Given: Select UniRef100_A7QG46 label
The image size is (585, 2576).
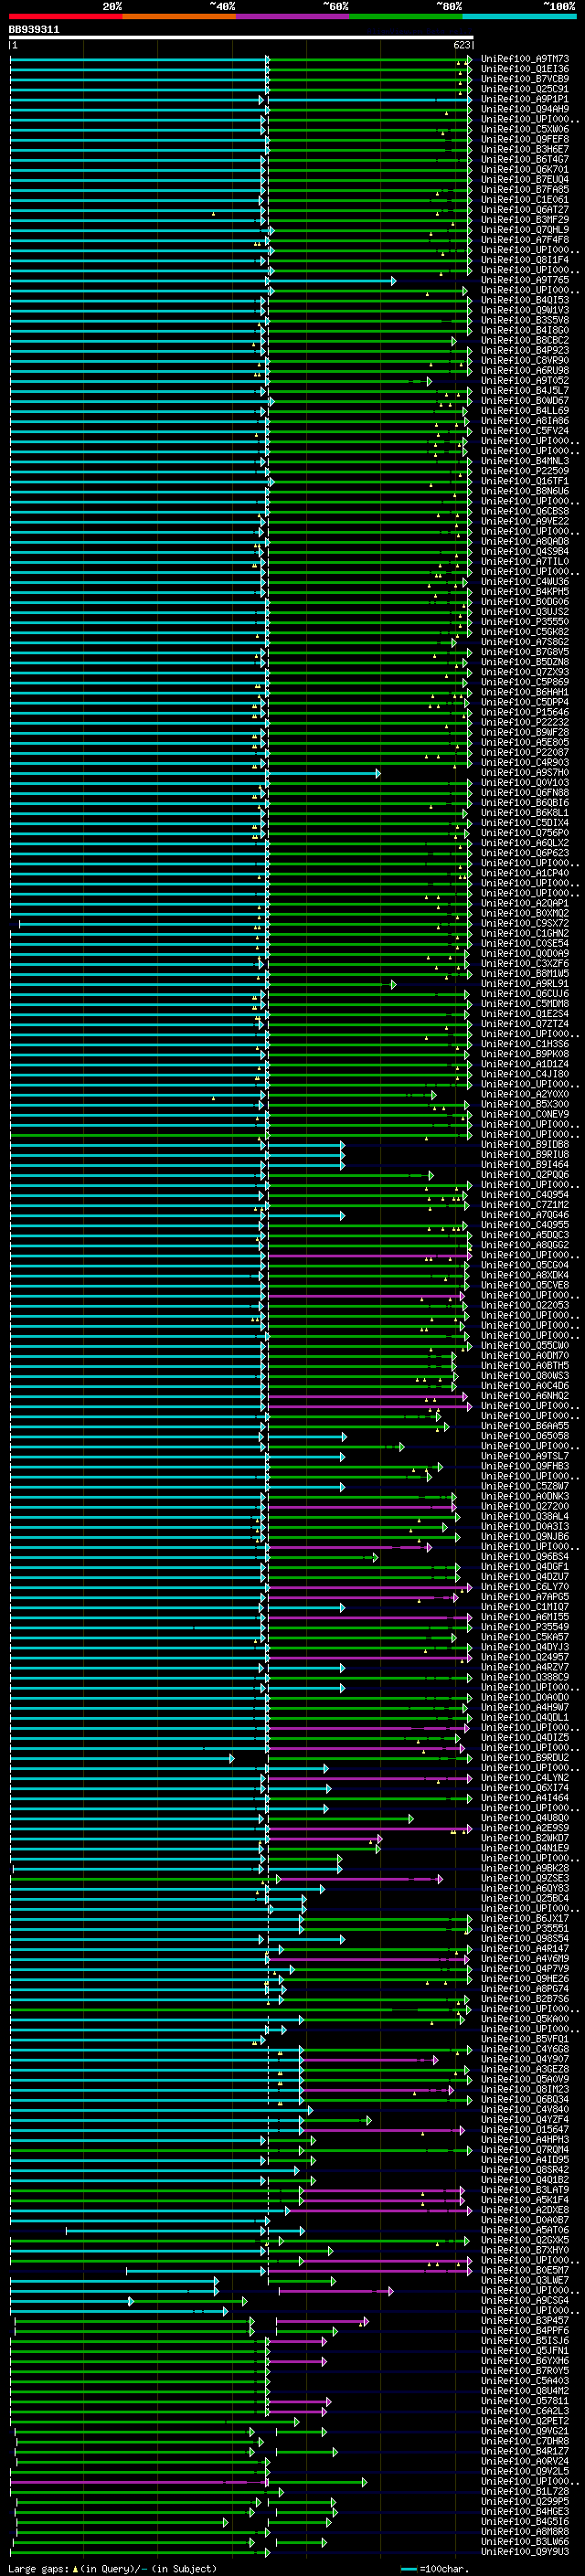Looking at the screenshot, I should pos(525,1214).
